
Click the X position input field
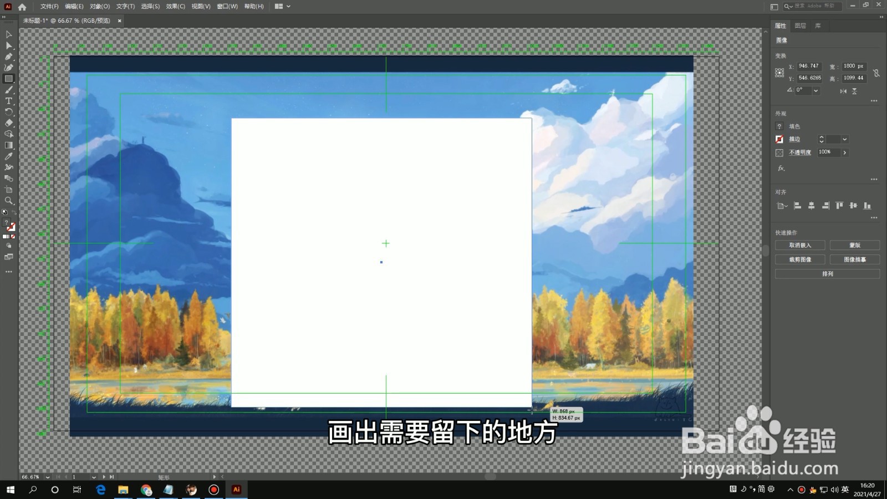tap(809, 66)
